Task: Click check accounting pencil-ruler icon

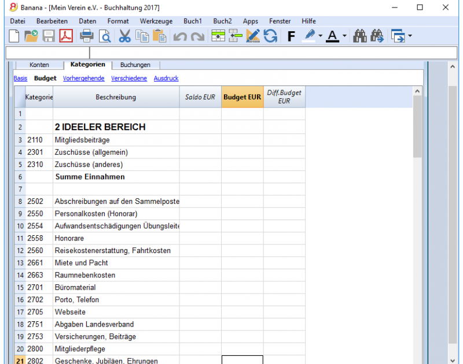Action: pyautogui.click(x=253, y=36)
